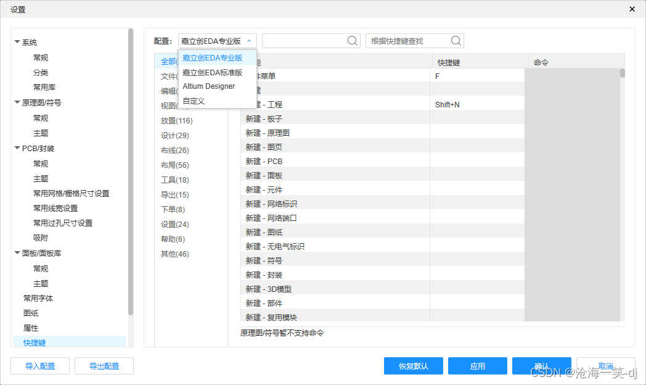The height and width of the screenshot is (385, 646).
Task: Click the search magnifier in the function search box
Action: pos(352,41)
